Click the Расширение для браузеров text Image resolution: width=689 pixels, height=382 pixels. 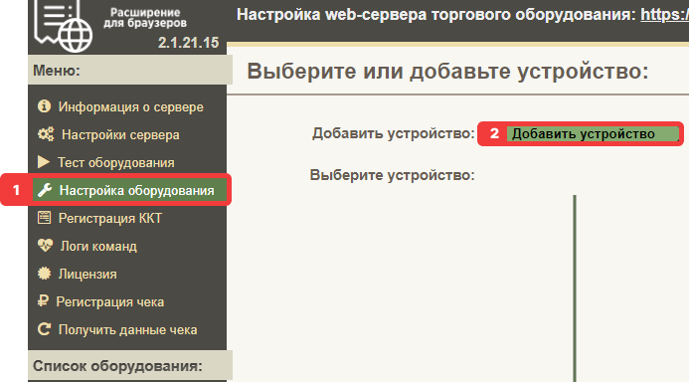pos(145,18)
